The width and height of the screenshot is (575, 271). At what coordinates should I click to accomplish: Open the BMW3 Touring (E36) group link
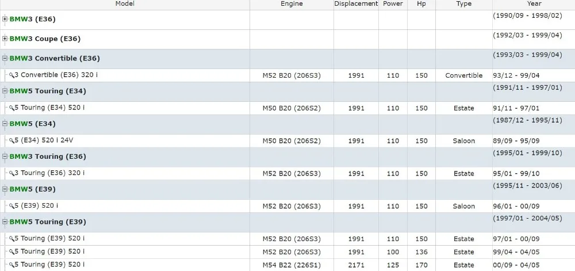48,157
